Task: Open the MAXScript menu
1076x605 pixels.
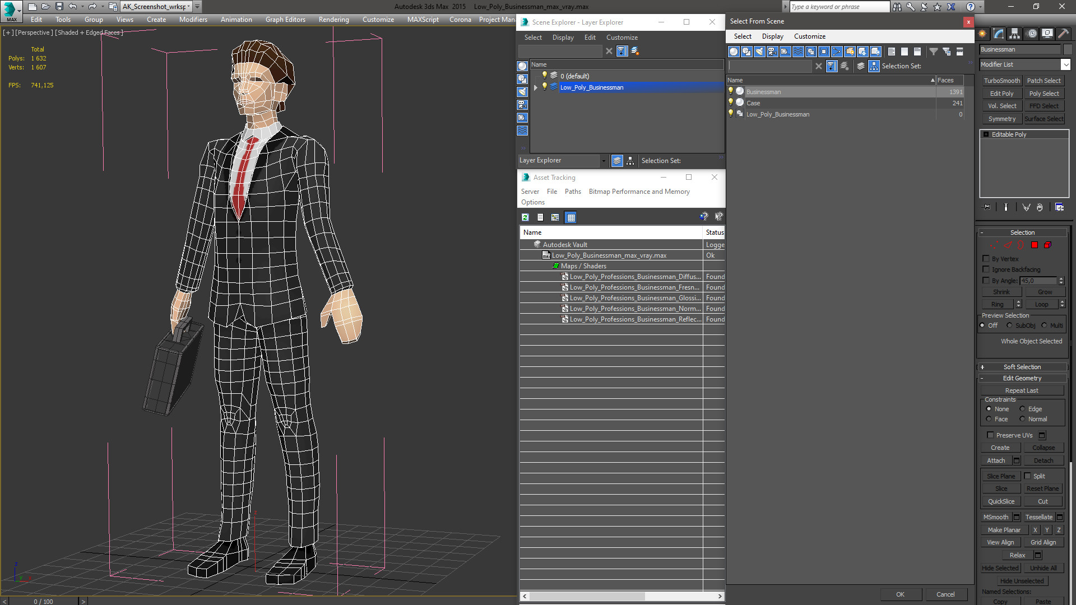Action: tap(422, 19)
